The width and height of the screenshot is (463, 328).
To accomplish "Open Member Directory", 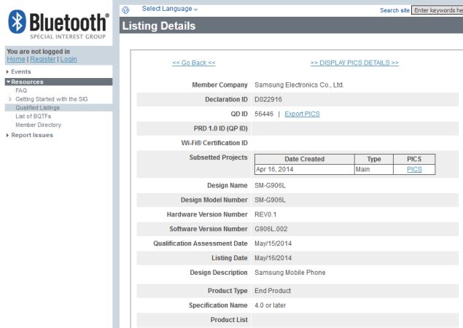I will click(x=39, y=125).
